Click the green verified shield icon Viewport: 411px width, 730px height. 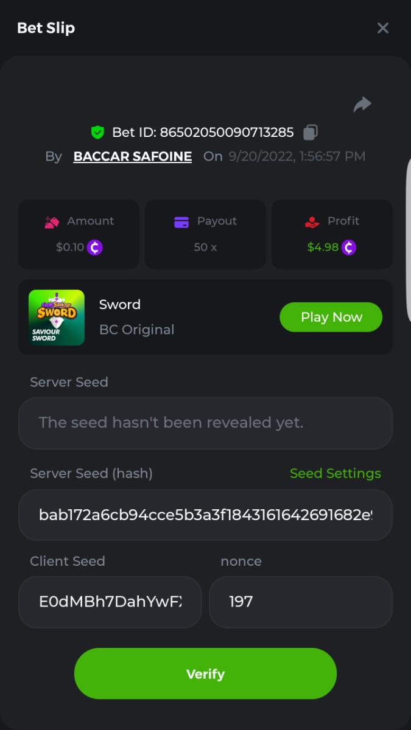(97, 132)
